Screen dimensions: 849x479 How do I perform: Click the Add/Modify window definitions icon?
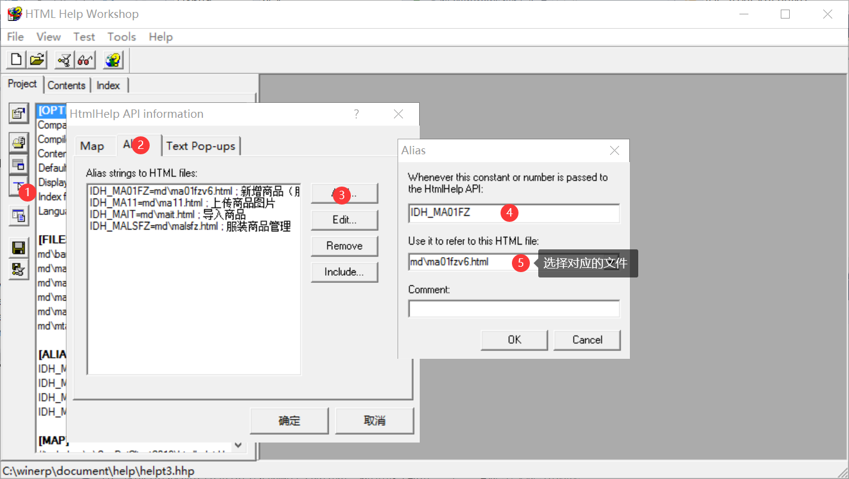click(19, 164)
